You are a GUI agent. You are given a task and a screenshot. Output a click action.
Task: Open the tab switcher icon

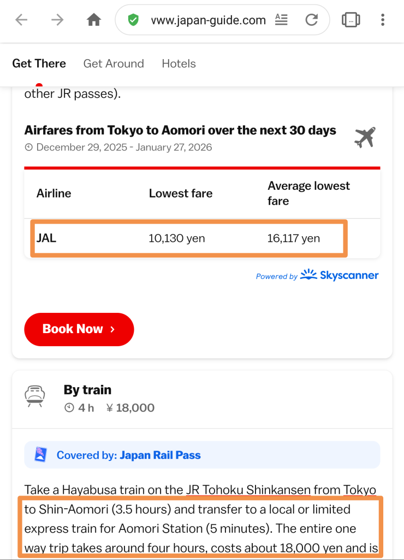350,20
